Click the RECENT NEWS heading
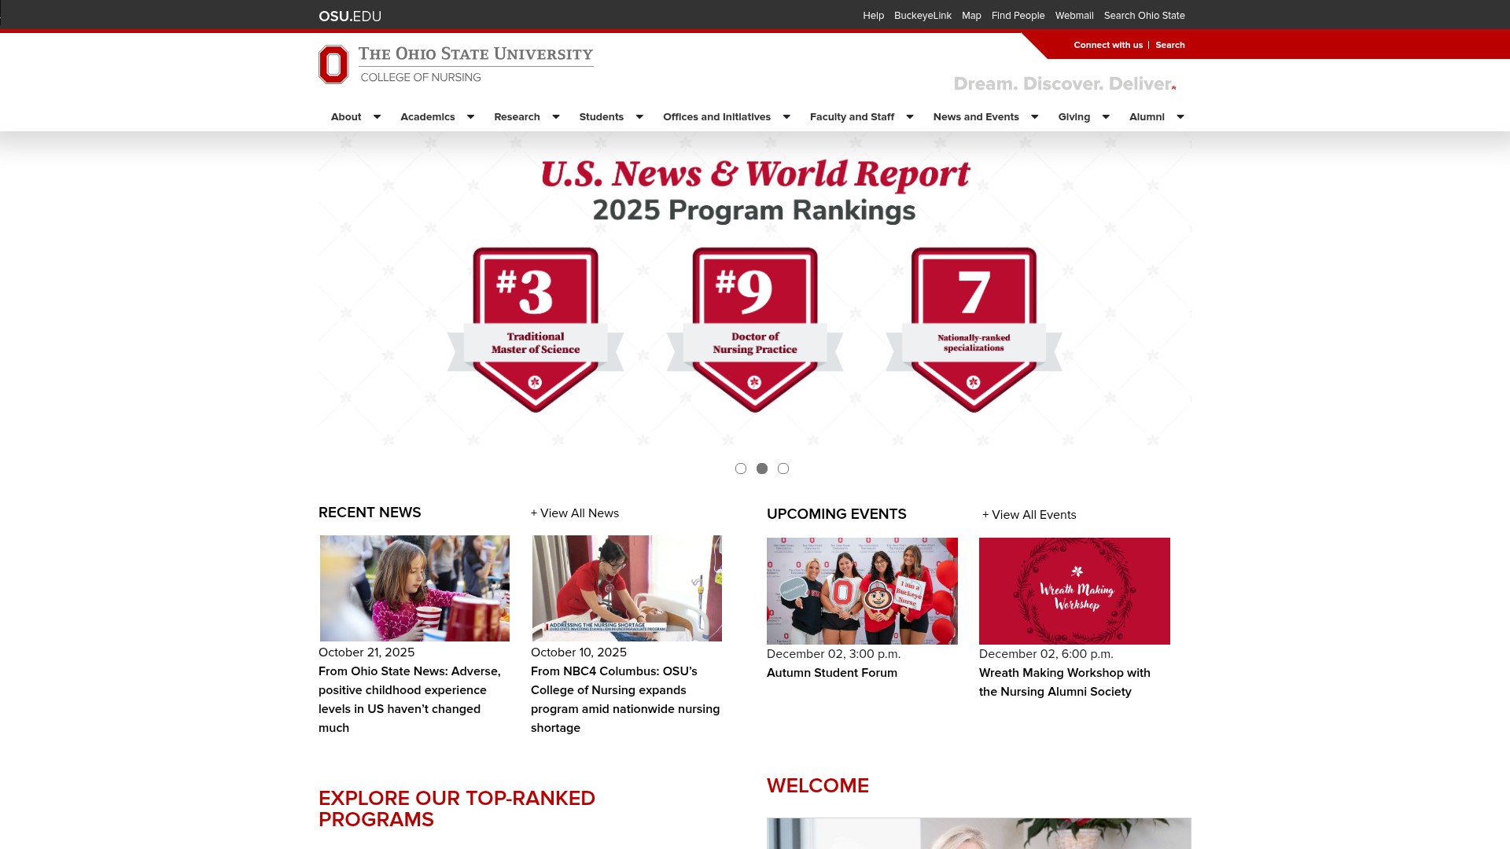The image size is (1510, 849). (370, 513)
